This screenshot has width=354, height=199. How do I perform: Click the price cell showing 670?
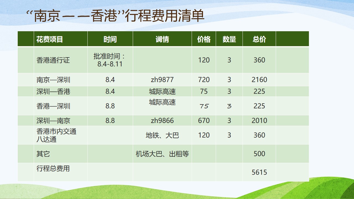(204, 121)
